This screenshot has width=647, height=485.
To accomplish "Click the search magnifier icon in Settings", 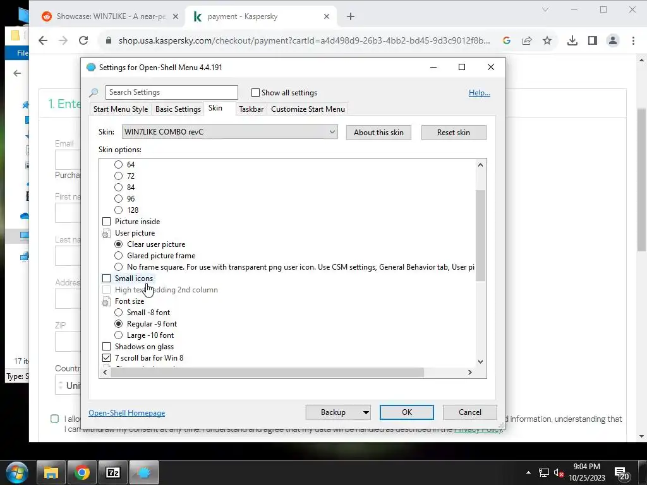I will [x=94, y=92].
